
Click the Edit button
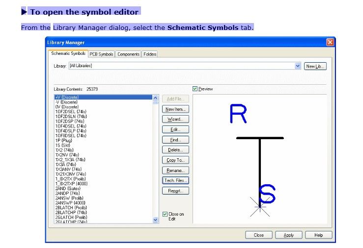tap(175, 129)
